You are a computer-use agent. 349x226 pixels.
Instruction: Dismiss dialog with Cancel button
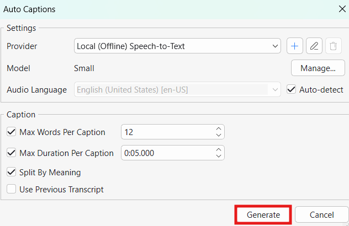pyautogui.click(x=321, y=214)
